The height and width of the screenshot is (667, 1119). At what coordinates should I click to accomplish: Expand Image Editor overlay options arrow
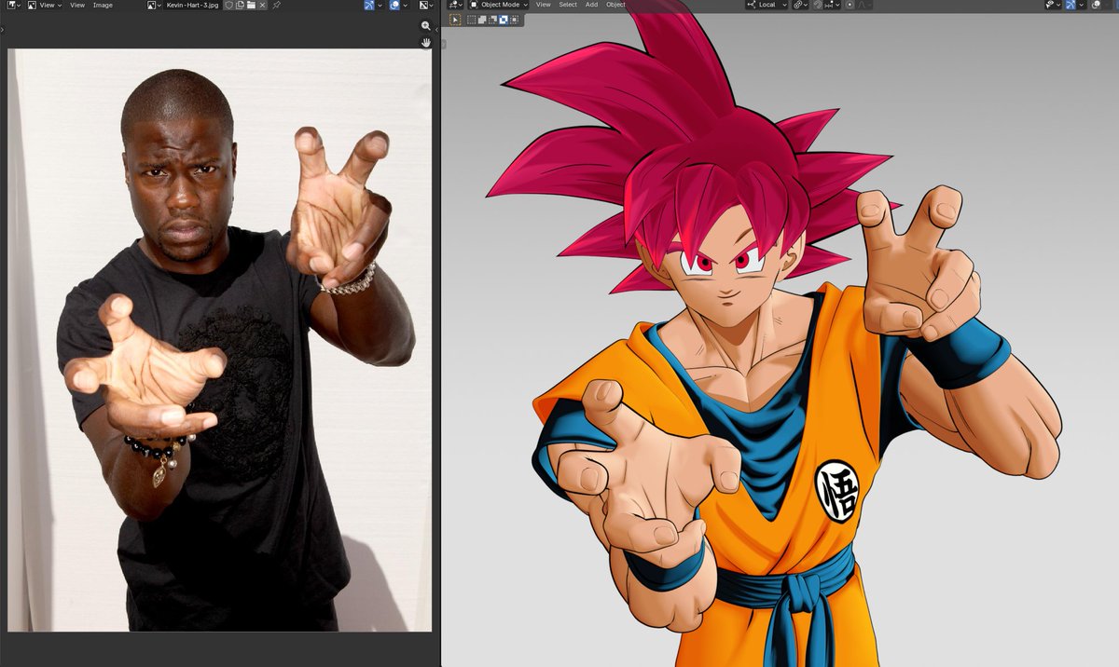[405, 5]
